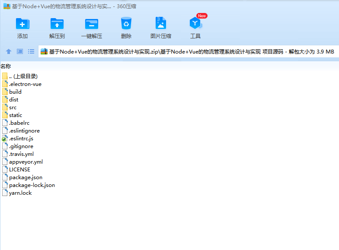Click the Extract To (解压到) icon
The image size is (339, 250).
(57, 23)
